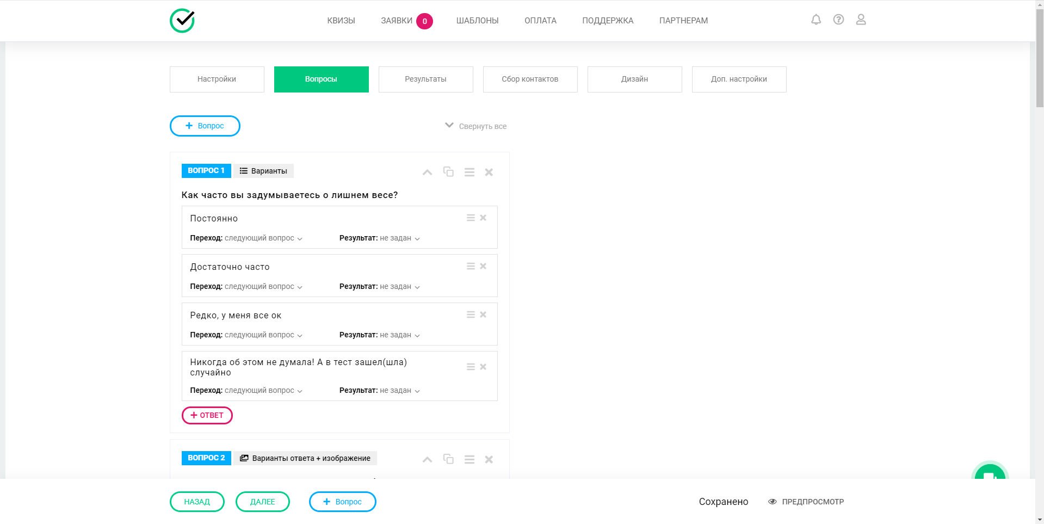The width and height of the screenshot is (1044, 524).
Task: Open ПАРТНЕРАМ in top menu
Action: 683,21
